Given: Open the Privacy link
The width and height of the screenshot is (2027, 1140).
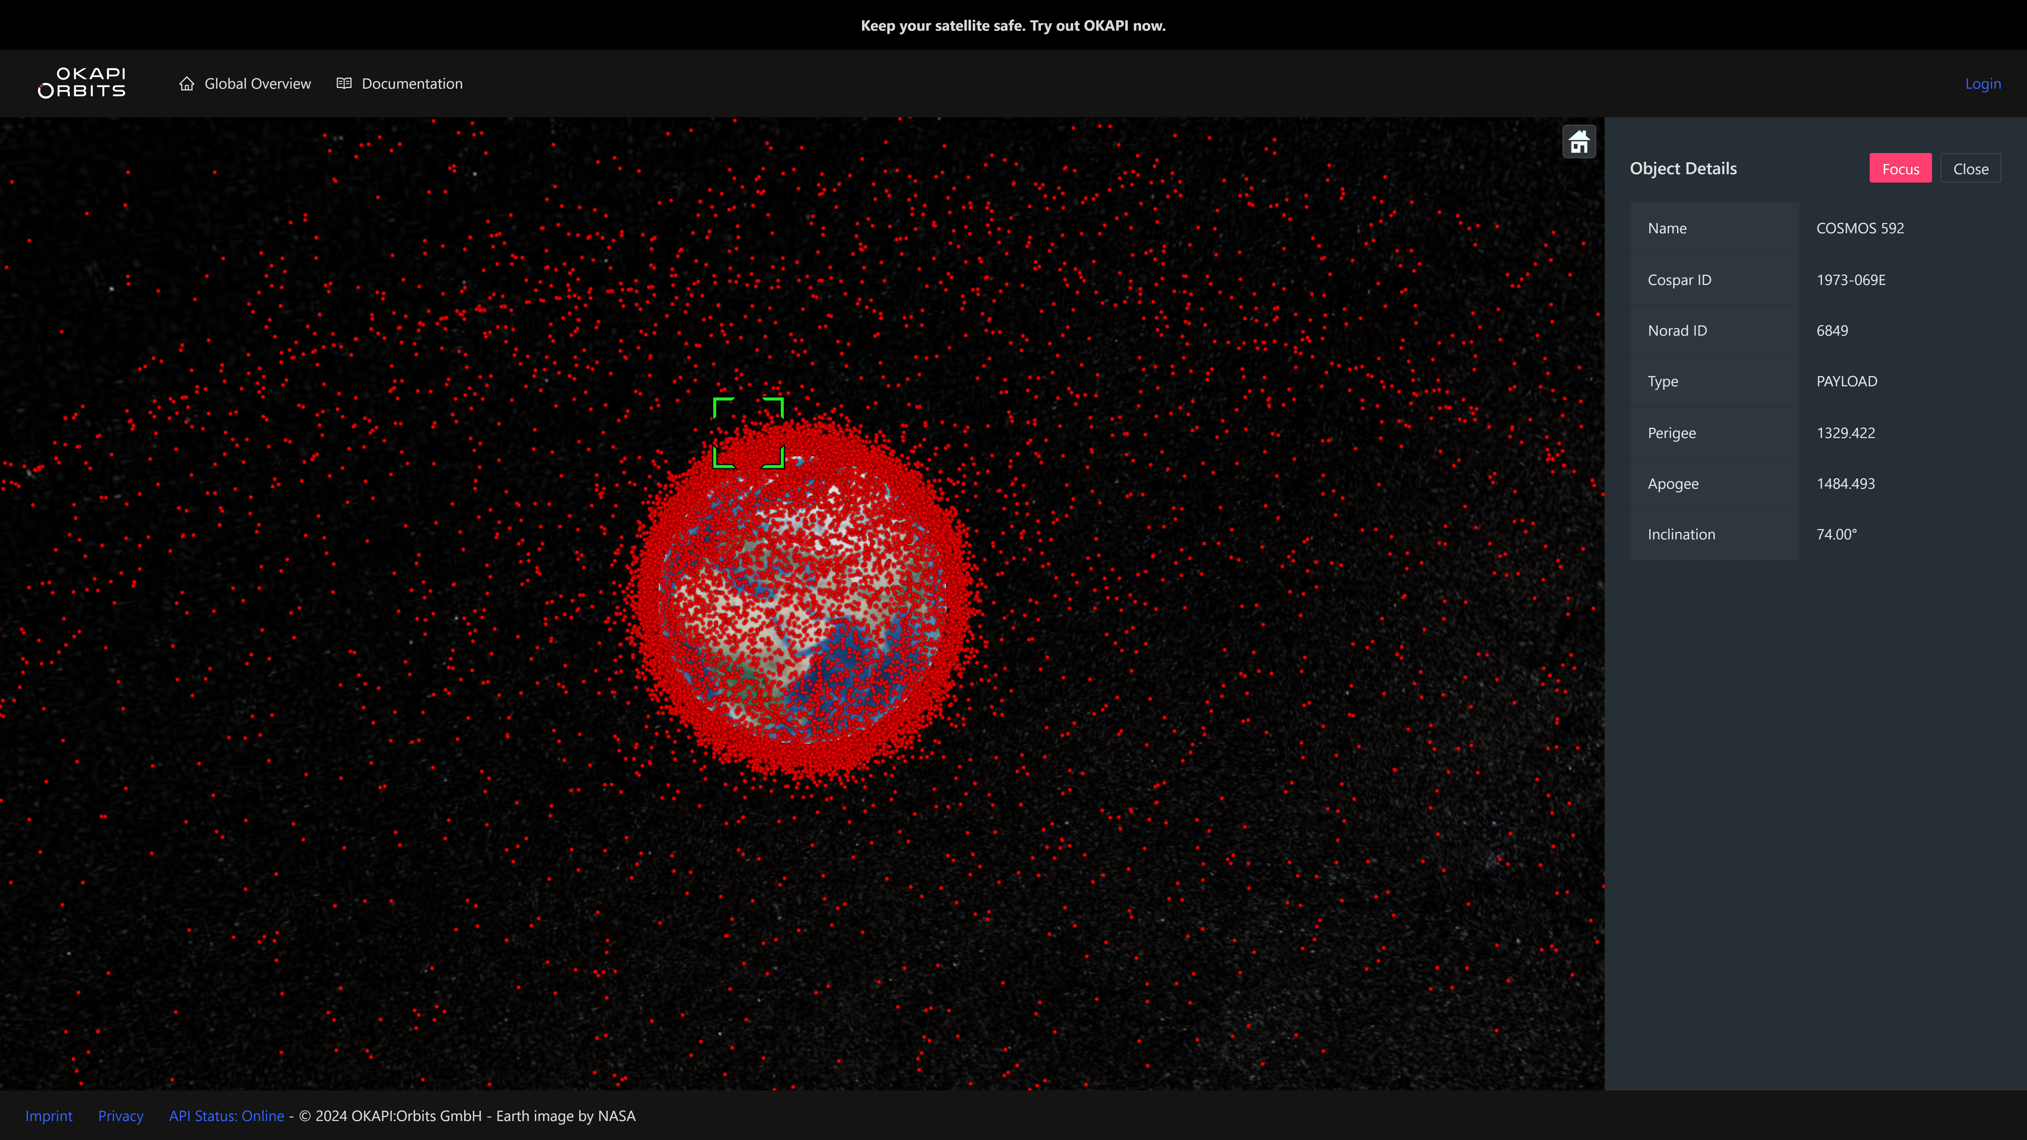Looking at the screenshot, I should (x=120, y=1116).
